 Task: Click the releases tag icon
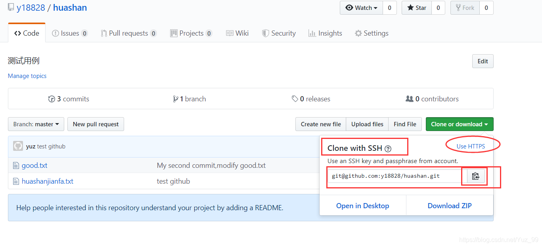(295, 99)
